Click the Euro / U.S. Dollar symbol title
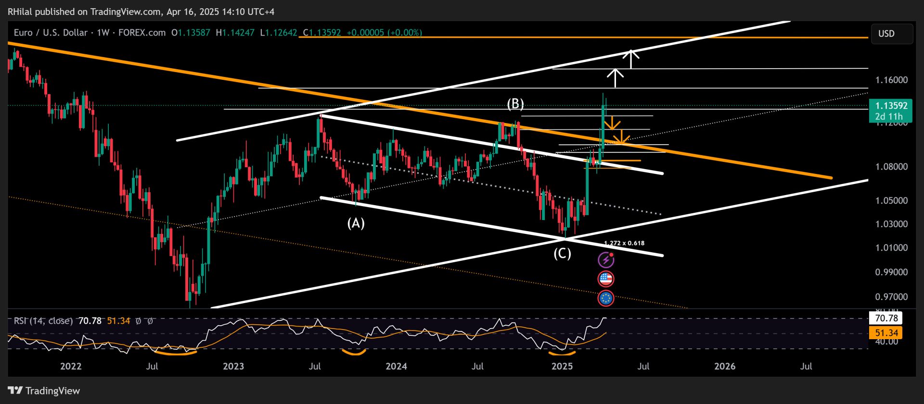The height and width of the screenshot is (404, 924). tap(51, 33)
